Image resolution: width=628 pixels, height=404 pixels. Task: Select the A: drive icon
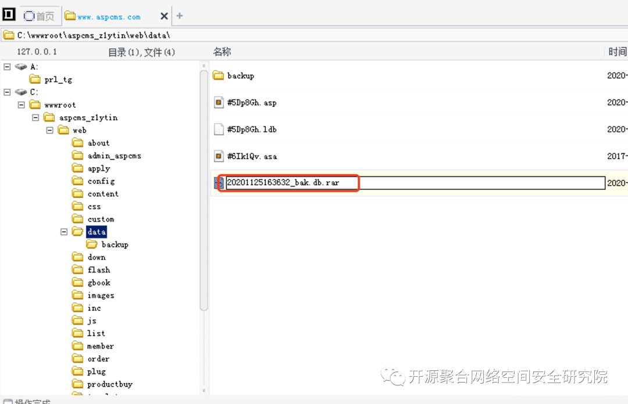21,67
